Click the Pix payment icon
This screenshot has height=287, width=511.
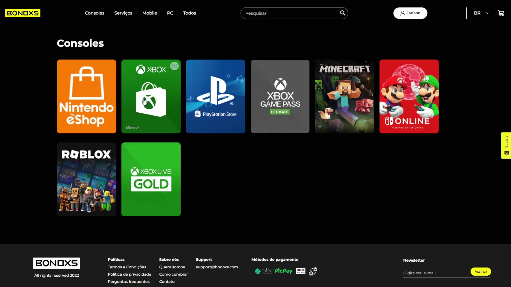pos(263,271)
